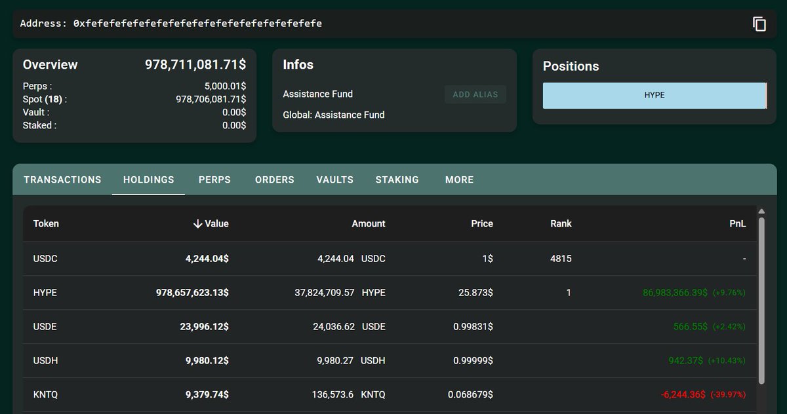This screenshot has width=787, height=414.
Task: Expand the More tab menu
Action: point(459,179)
